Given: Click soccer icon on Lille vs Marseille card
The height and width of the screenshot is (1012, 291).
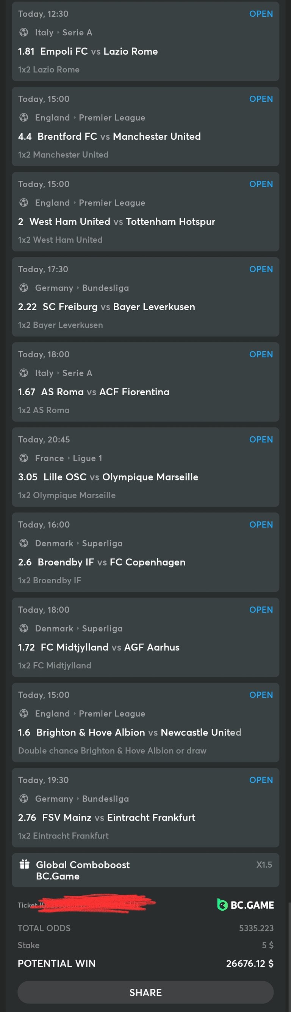Looking at the screenshot, I should coord(23,458).
